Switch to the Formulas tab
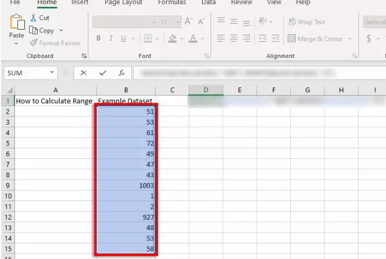 [x=172, y=2]
